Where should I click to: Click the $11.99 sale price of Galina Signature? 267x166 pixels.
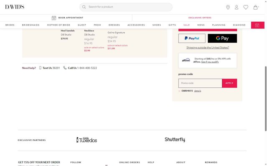tap(111, 49)
